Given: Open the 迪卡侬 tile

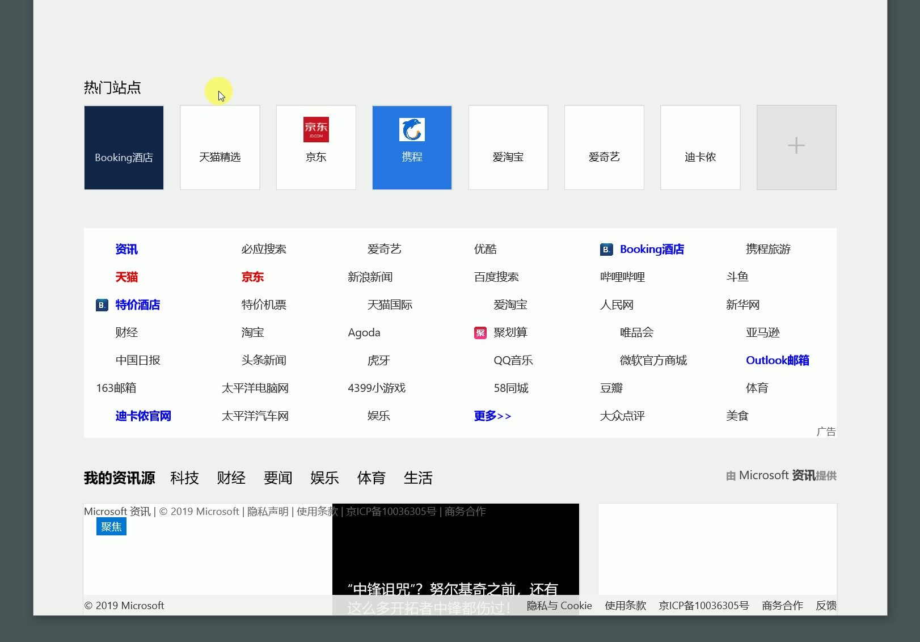Looking at the screenshot, I should click(700, 147).
